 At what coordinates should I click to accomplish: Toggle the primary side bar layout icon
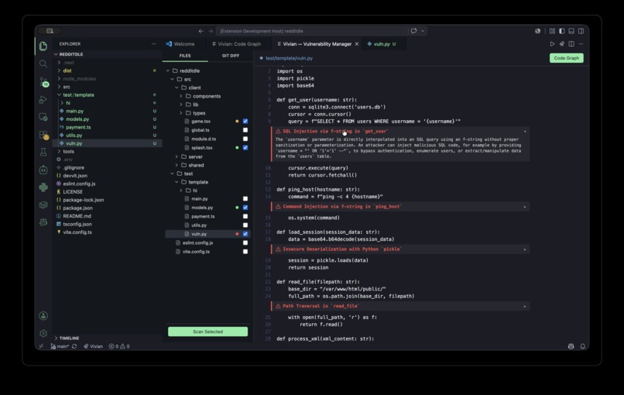pos(561,31)
